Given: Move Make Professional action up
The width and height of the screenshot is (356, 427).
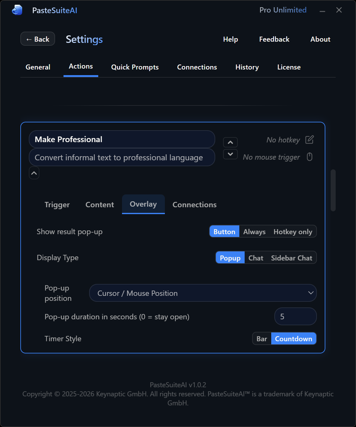Looking at the screenshot, I should click(x=230, y=142).
